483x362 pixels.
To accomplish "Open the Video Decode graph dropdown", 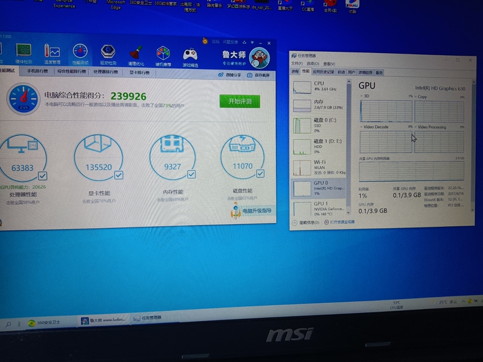I will pos(362,127).
